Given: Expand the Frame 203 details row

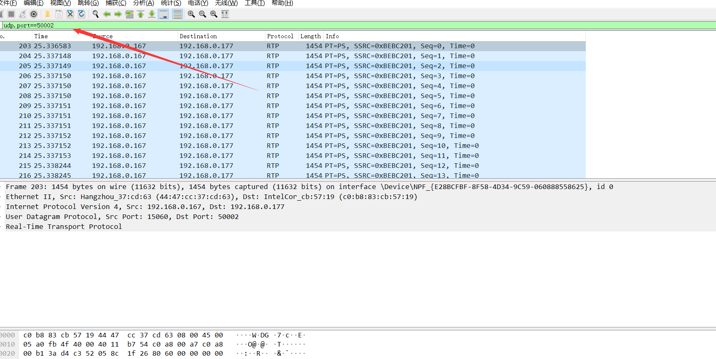Looking at the screenshot, I should pyautogui.click(x=358, y=187).
